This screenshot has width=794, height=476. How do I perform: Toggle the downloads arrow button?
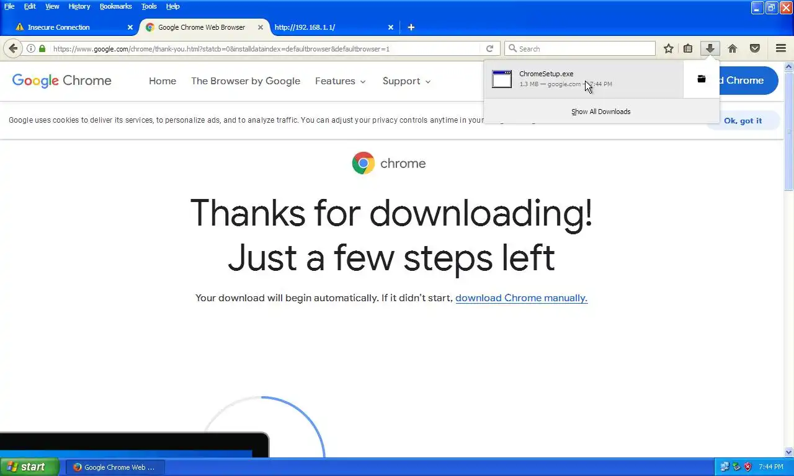710,48
